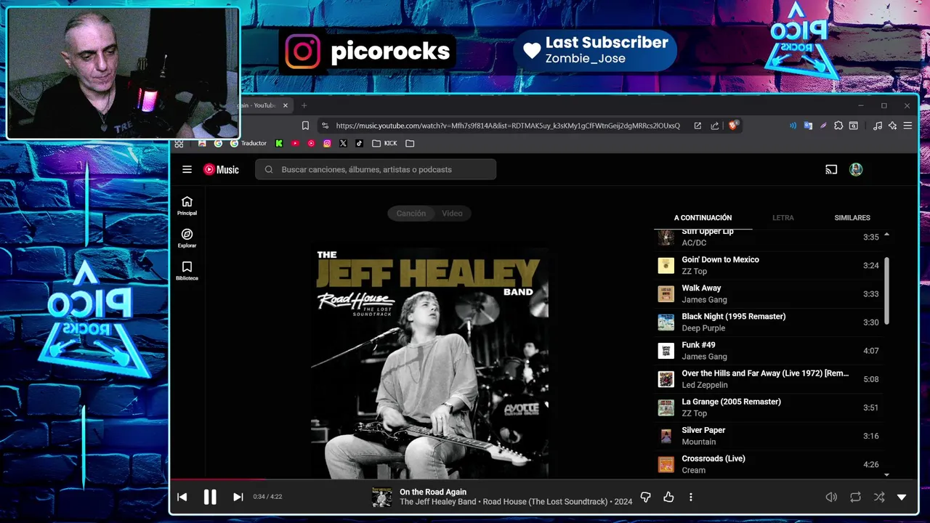930x523 pixels.
Task: Play Silver Paper by Mountain
Action: (x=770, y=436)
